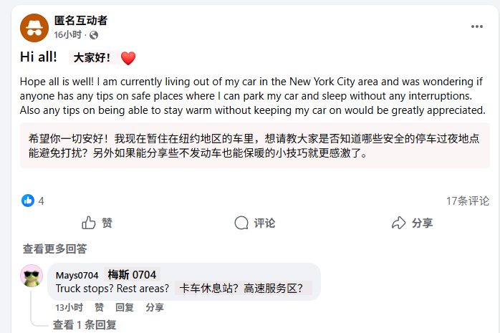Click the Mays0704 commenter avatar

point(32,276)
